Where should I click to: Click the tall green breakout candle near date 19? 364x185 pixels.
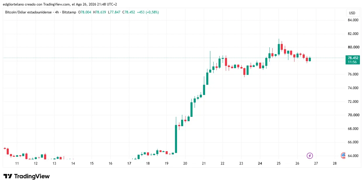click(x=176, y=139)
